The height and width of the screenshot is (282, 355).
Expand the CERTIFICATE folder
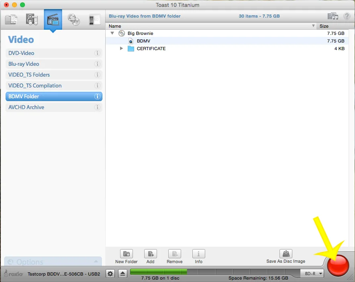click(x=121, y=49)
